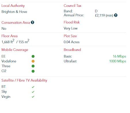This screenshot has width=130, height=113.
Task: Click the BT availability checkmark
Action: click(33, 87)
